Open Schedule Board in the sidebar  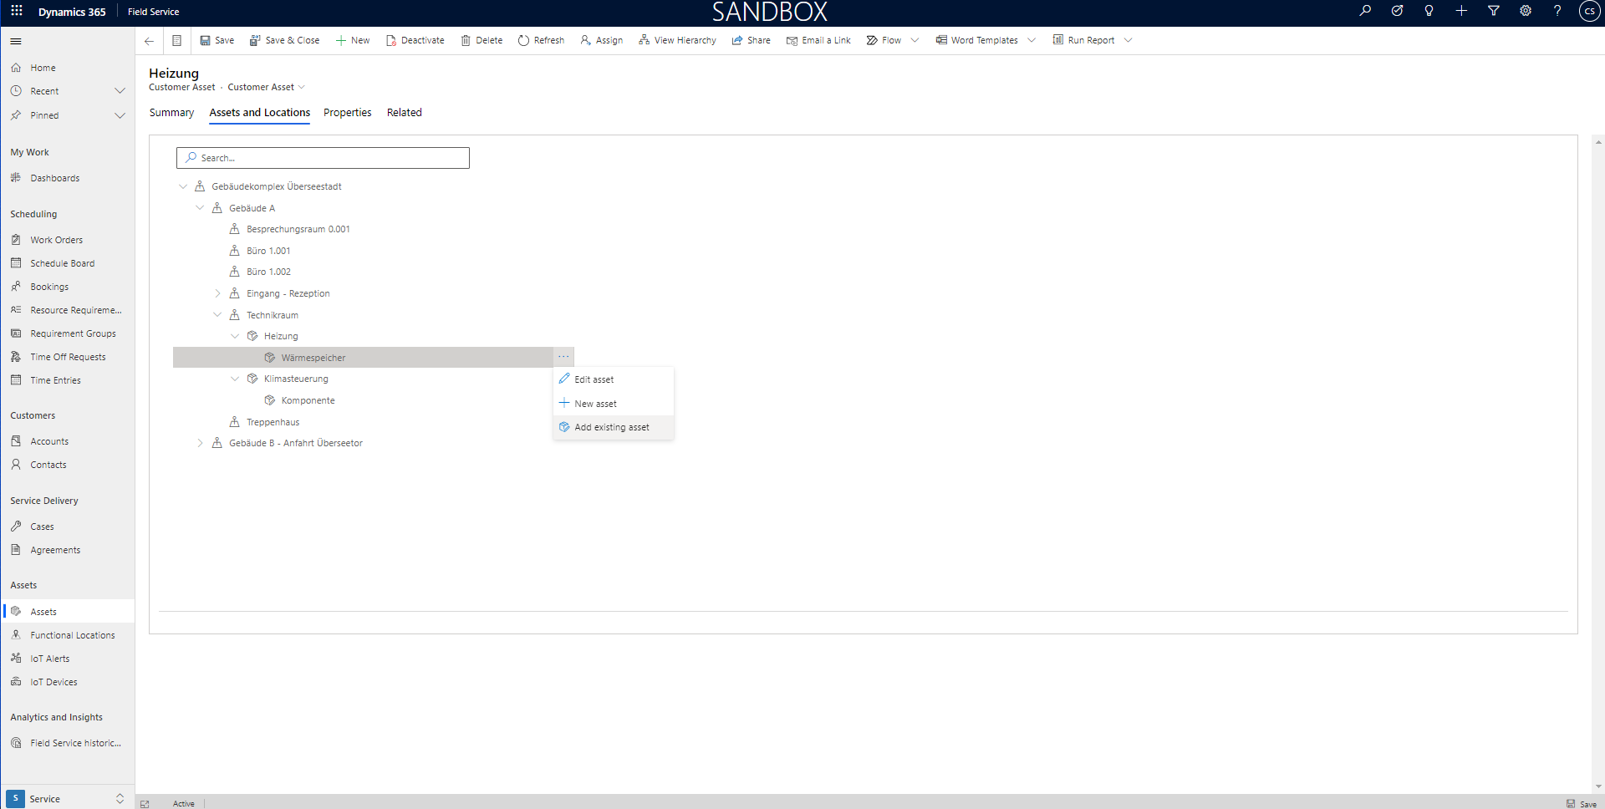tap(63, 263)
